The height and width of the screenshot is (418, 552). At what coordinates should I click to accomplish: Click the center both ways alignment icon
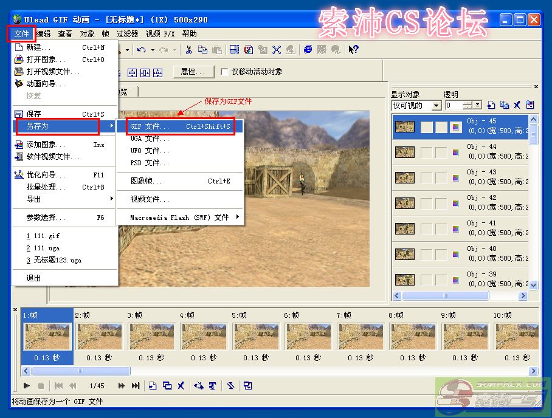point(157,73)
